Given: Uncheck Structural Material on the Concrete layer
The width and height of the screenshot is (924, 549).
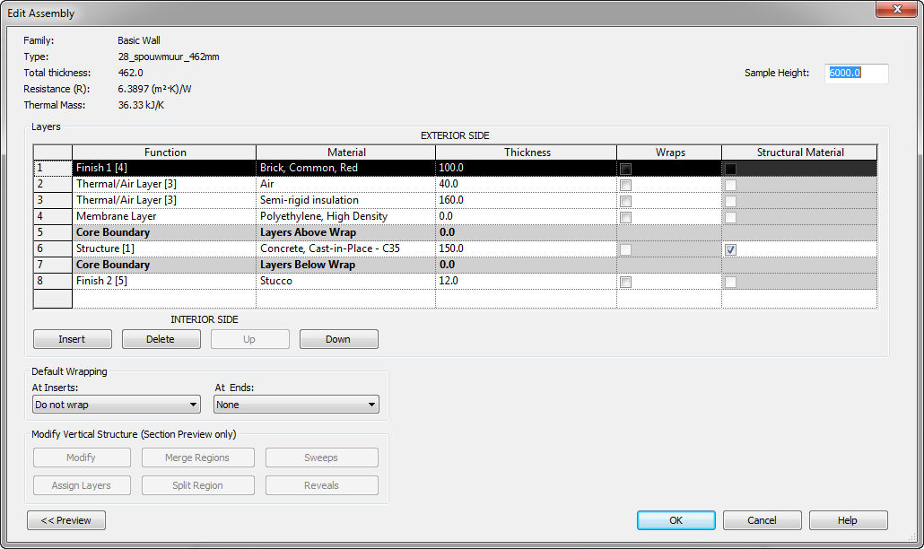Looking at the screenshot, I should tap(729, 248).
